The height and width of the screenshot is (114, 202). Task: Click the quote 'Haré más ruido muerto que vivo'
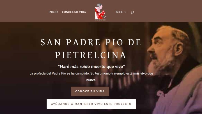(91, 66)
